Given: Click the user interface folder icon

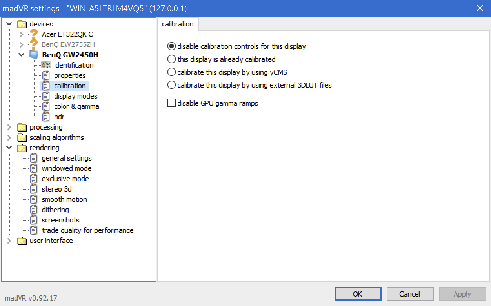Looking at the screenshot, I should 22,241.
